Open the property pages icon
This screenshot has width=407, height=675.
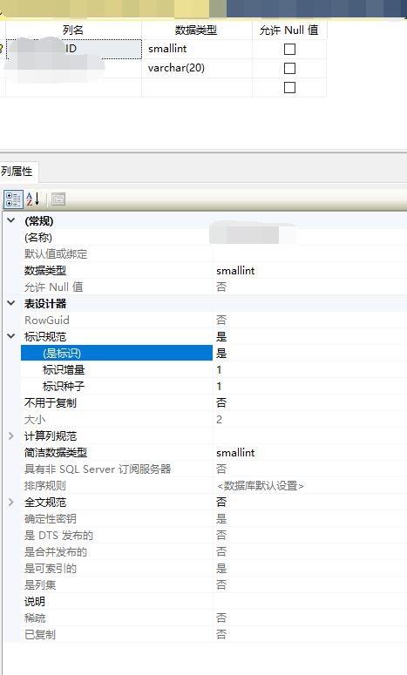click(58, 199)
